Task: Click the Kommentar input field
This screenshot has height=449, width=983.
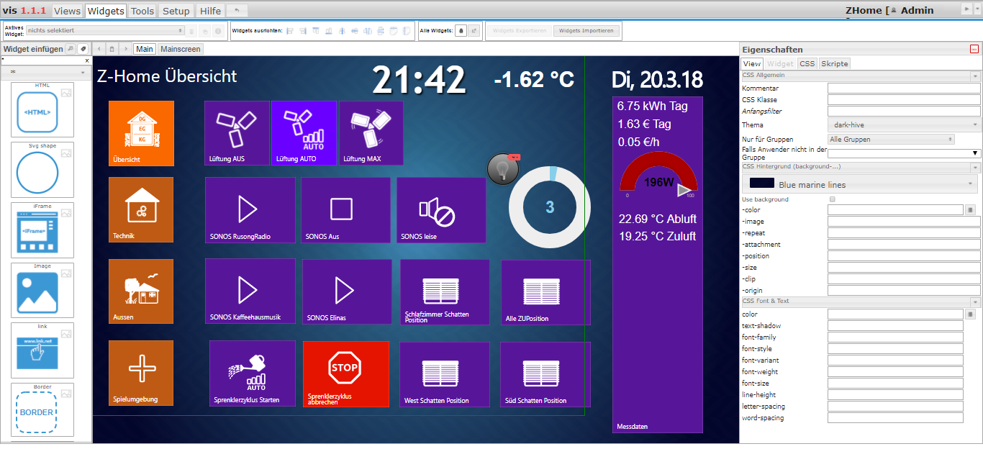Action: point(904,89)
